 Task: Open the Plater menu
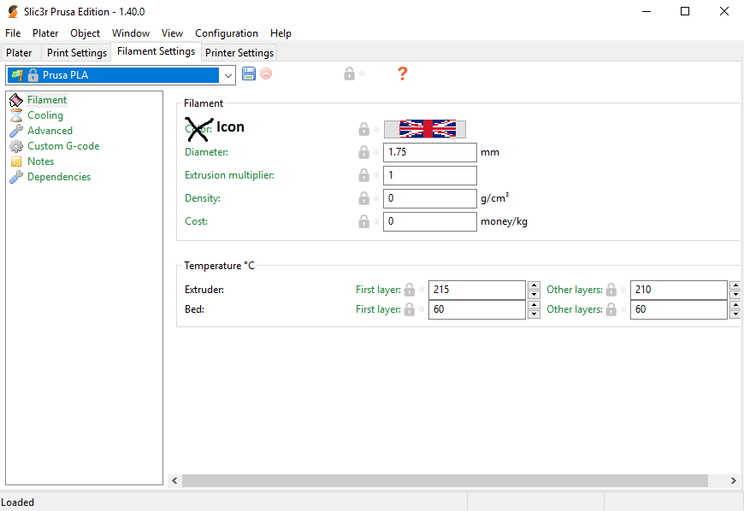point(45,33)
